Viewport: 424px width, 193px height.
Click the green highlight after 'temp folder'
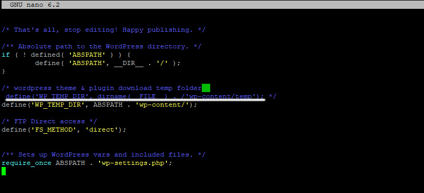coord(206,88)
